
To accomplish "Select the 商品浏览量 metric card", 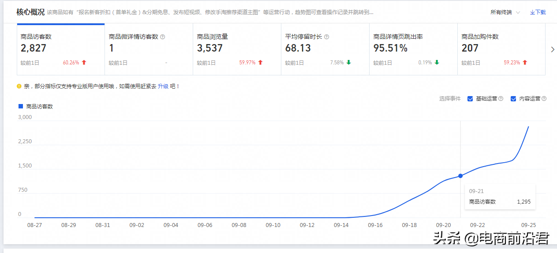I will (x=237, y=49).
